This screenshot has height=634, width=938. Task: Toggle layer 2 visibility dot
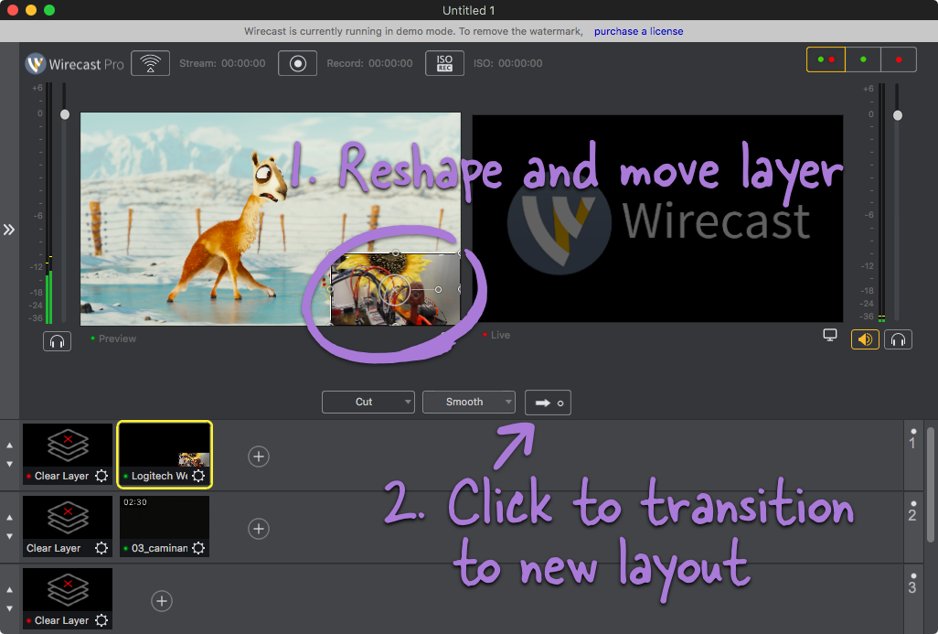pyautogui.click(x=913, y=503)
